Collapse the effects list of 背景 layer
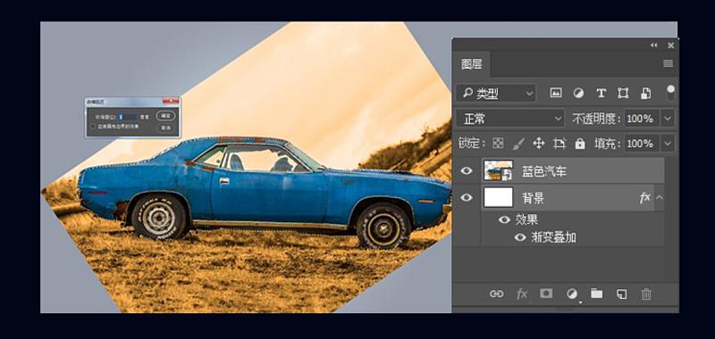This screenshot has width=715, height=339. pos(660,197)
